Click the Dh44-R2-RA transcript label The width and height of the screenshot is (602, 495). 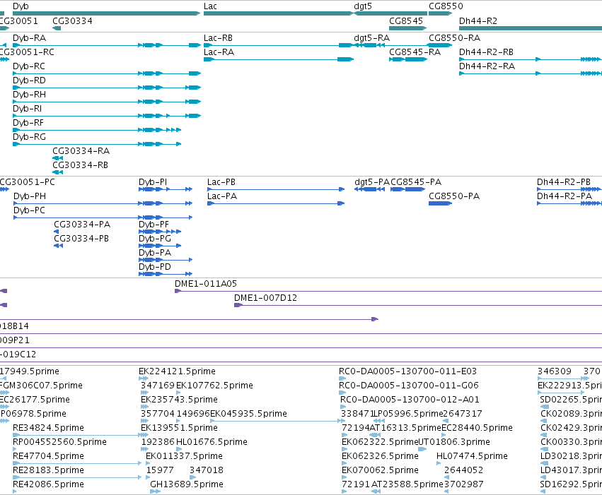(487, 66)
